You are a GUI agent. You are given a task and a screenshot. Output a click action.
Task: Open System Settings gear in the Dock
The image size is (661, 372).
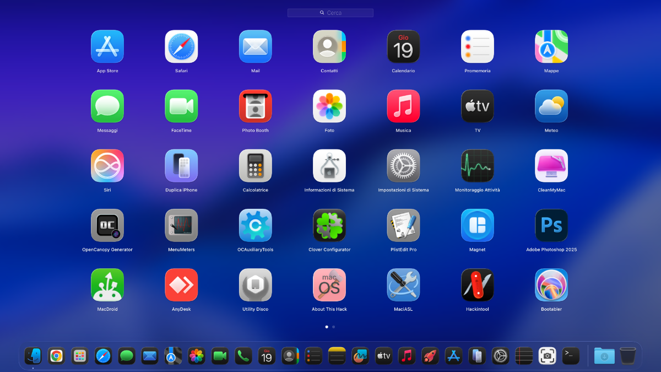click(x=500, y=356)
